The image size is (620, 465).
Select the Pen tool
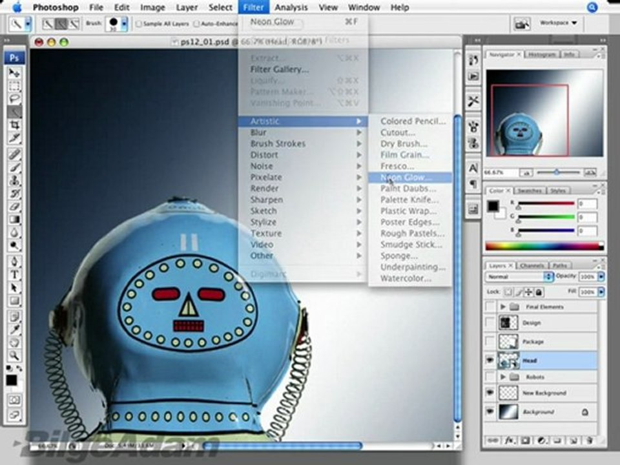pyautogui.click(x=14, y=262)
